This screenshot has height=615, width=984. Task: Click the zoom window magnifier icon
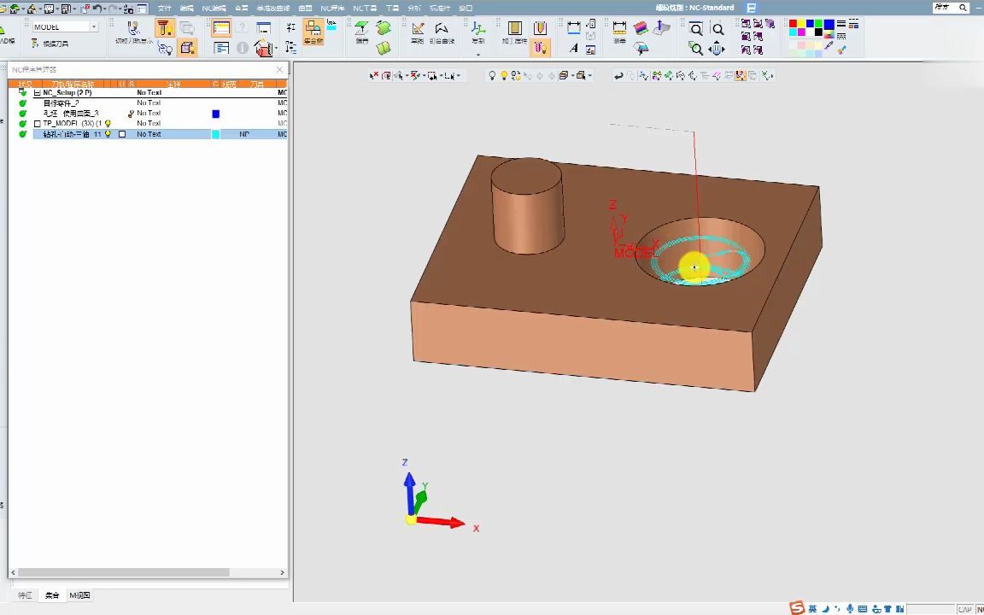pos(696,30)
